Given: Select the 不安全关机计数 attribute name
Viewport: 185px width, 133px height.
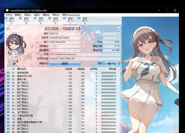Looking at the screenshot, I should pos(25,116).
